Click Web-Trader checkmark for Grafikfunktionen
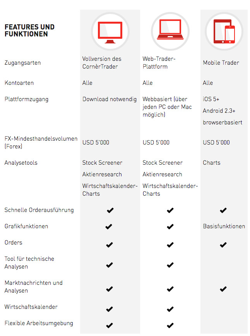Viewport: 250px width, 336px height. 170,227
